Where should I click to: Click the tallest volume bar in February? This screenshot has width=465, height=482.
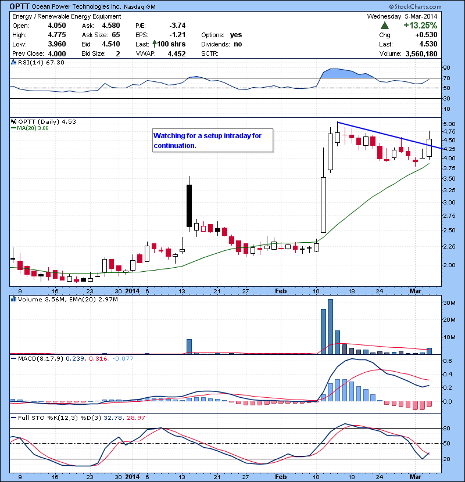tap(330, 327)
